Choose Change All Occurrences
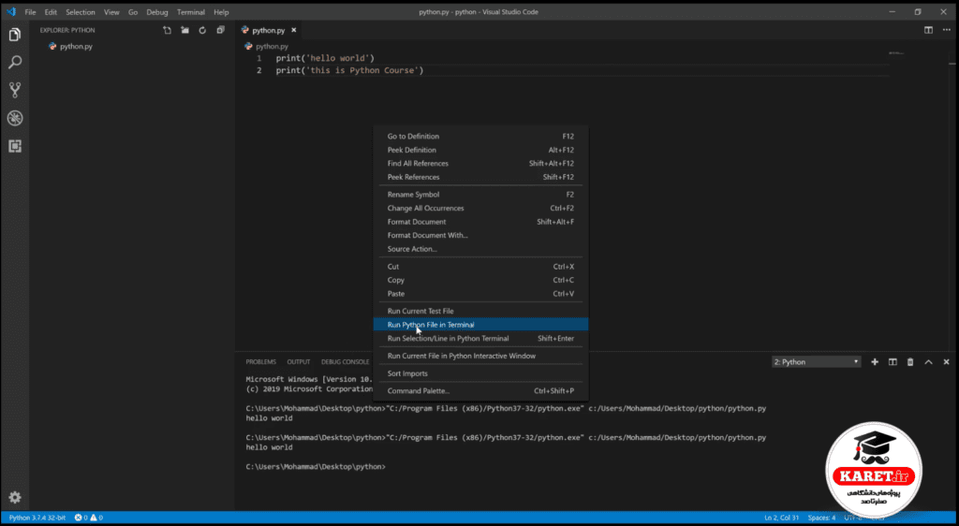 [480, 208]
